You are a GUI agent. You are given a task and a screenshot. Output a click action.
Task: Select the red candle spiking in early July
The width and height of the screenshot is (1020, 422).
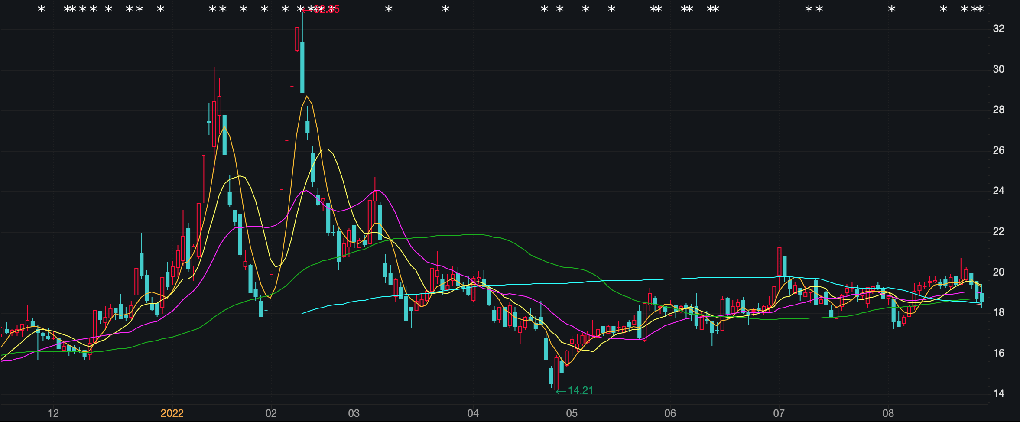pos(780,261)
